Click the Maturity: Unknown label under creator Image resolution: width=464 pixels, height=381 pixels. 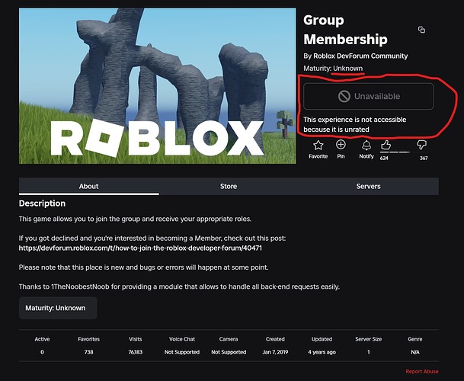click(333, 69)
